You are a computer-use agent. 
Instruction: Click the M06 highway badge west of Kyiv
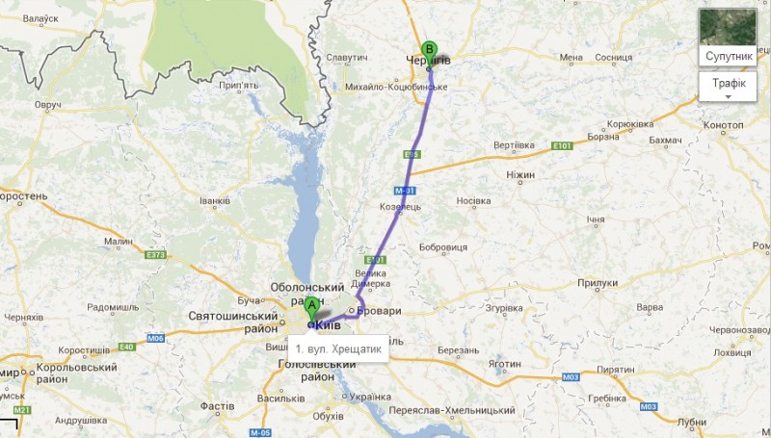click(x=155, y=338)
